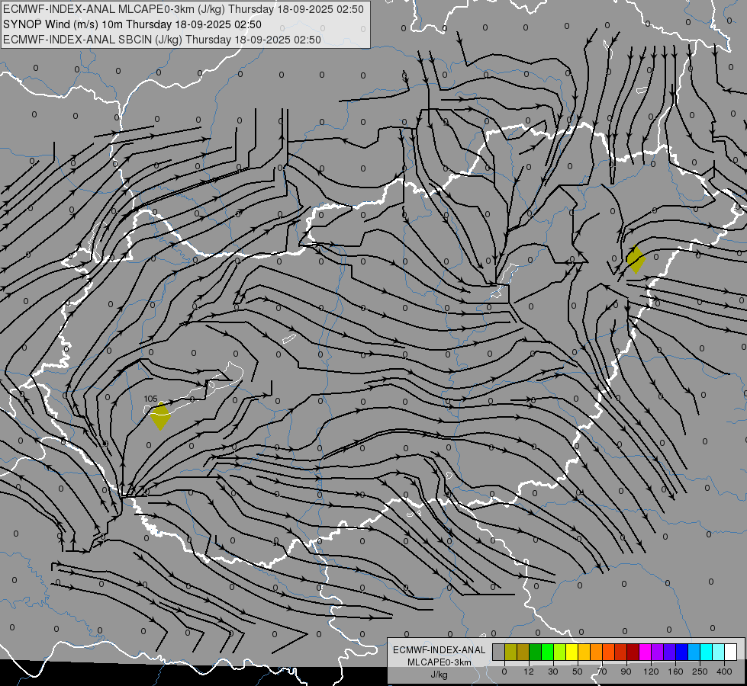This screenshot has height=686, width=747.
Task: Click the legend value 50
Action: (578, 672)
